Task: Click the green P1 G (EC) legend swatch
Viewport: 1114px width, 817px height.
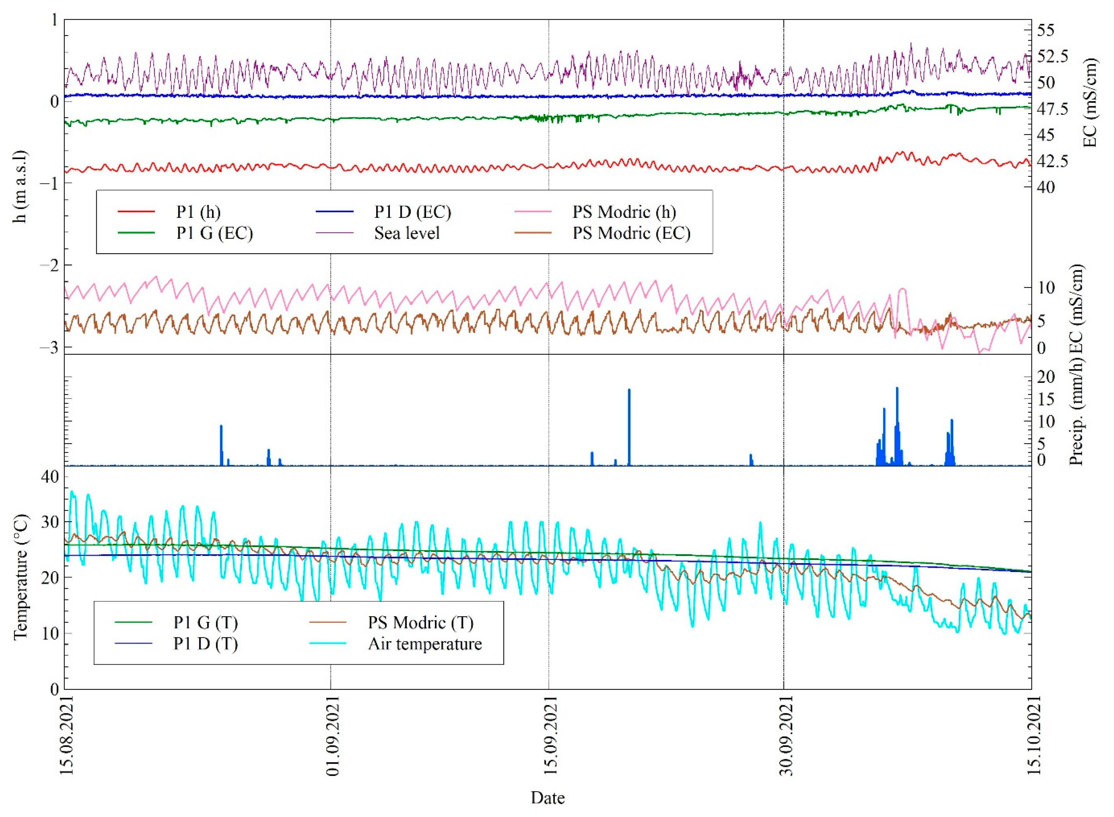Action: pyautogui.click(x=136, y=233)
